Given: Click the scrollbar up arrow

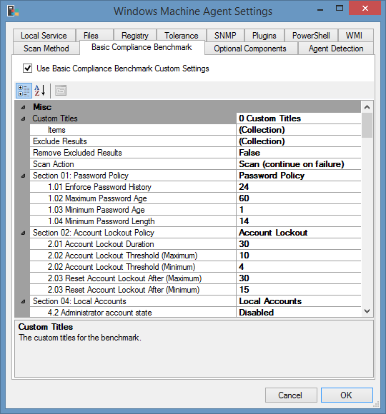Looking at the screenshot, I should click(367, 107).
